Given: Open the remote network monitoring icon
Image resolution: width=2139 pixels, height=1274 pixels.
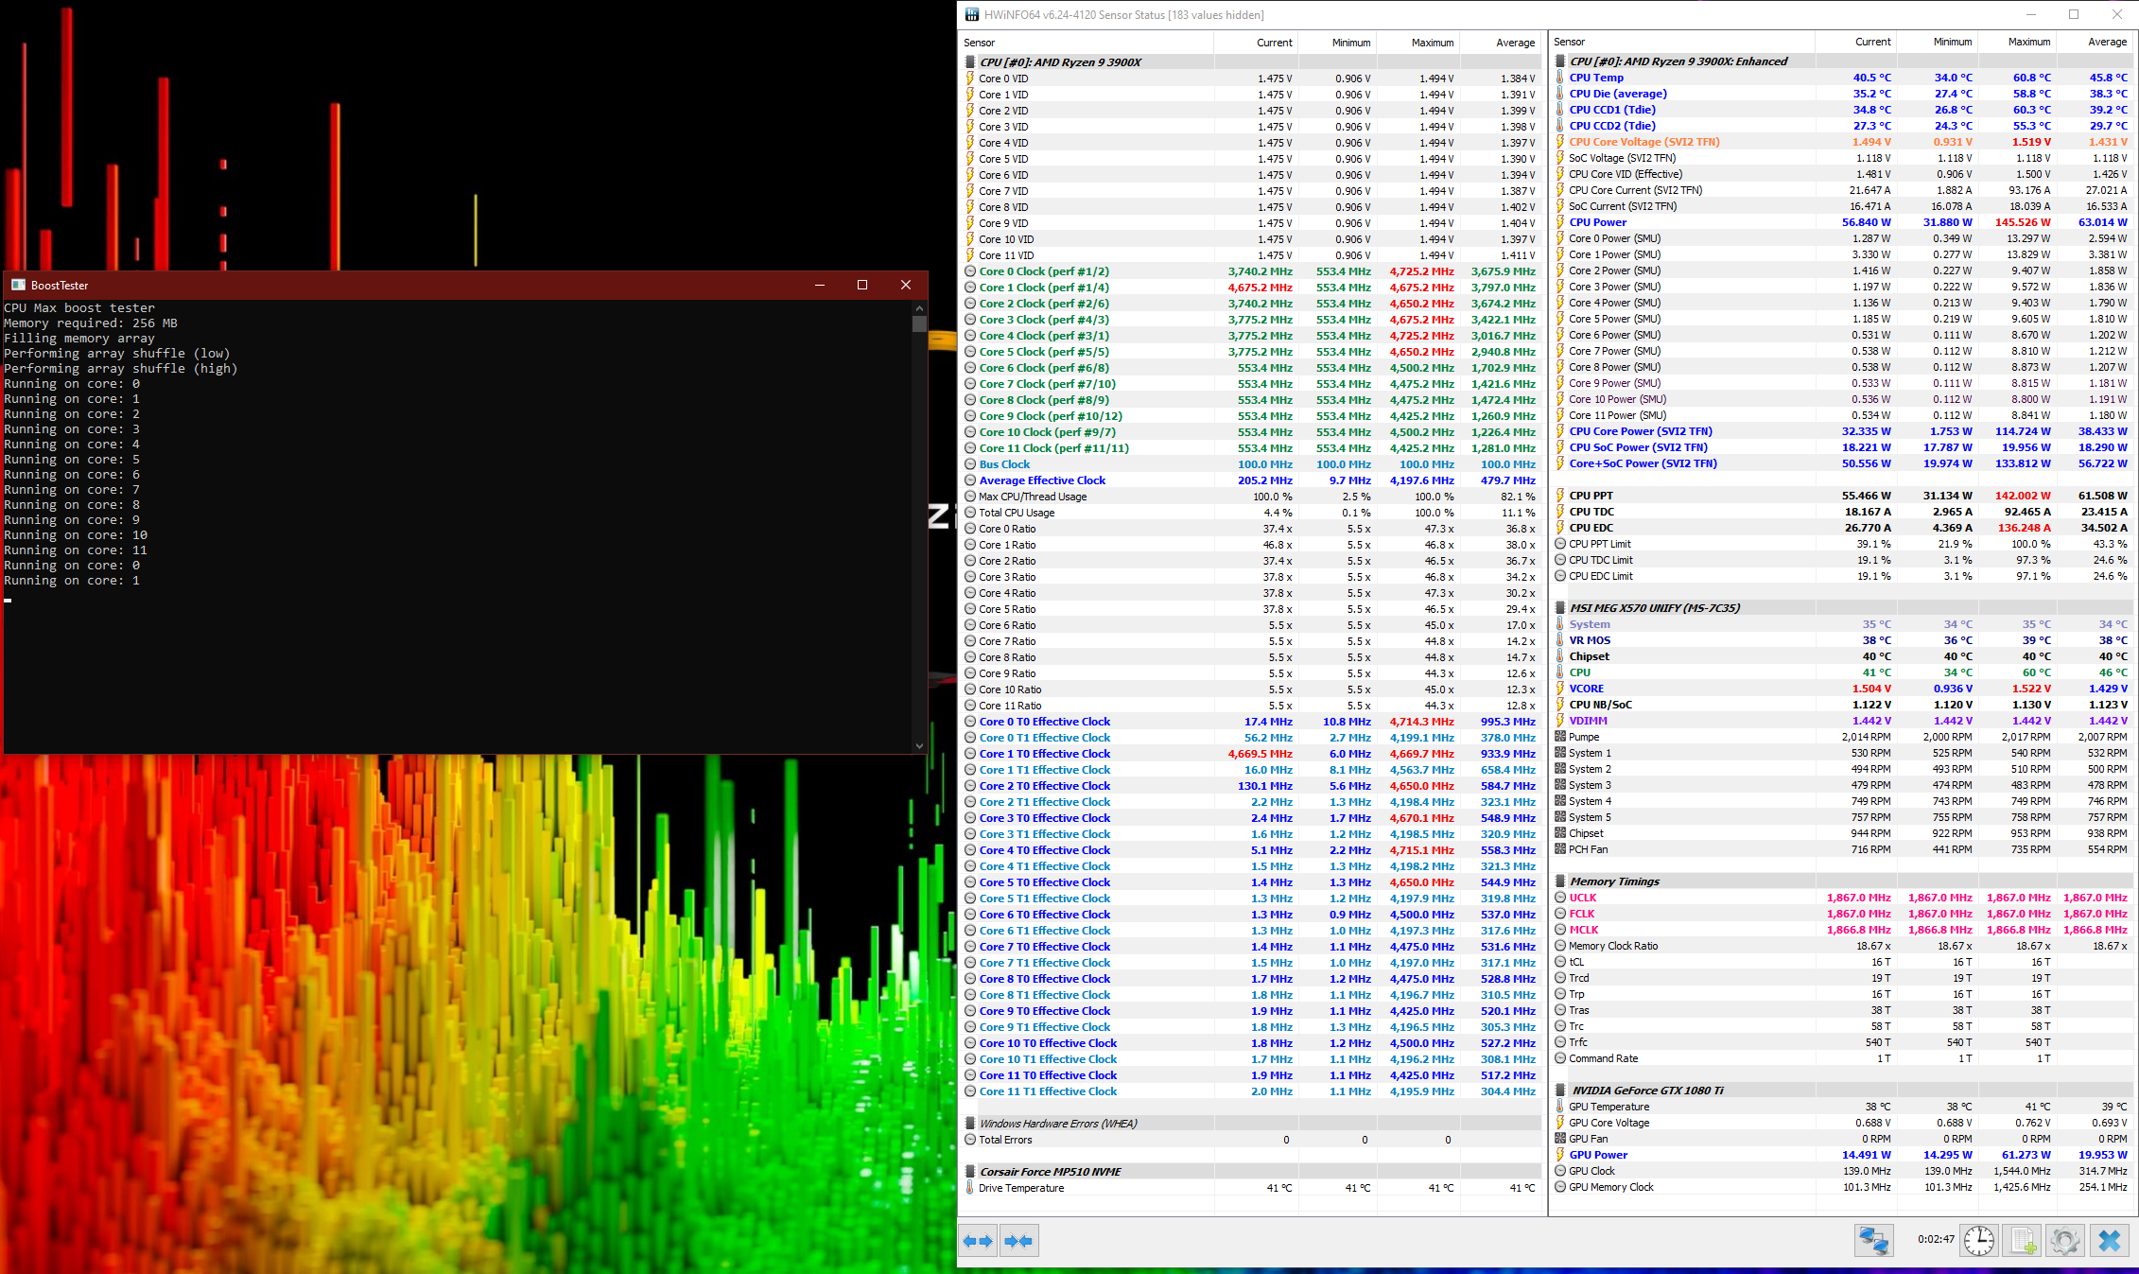Looking at the screenshot, I should coord(1872,1240).
